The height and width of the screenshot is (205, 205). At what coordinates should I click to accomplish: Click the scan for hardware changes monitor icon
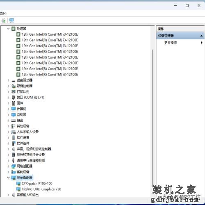tap(11, 20)
